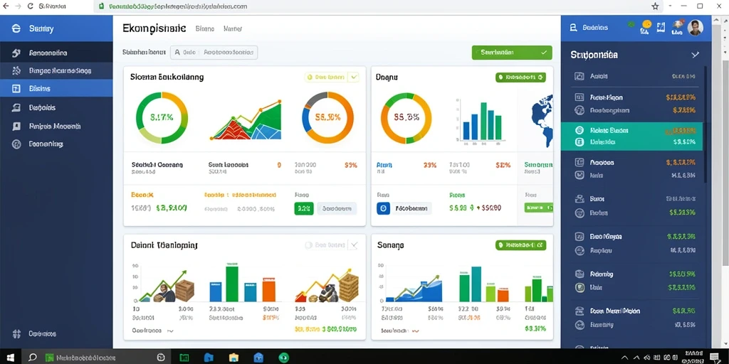The width and height of the screenshot is (729, 364).
Task: Click the orange and blue donut chart in the first card
Action: click(327, 117)
